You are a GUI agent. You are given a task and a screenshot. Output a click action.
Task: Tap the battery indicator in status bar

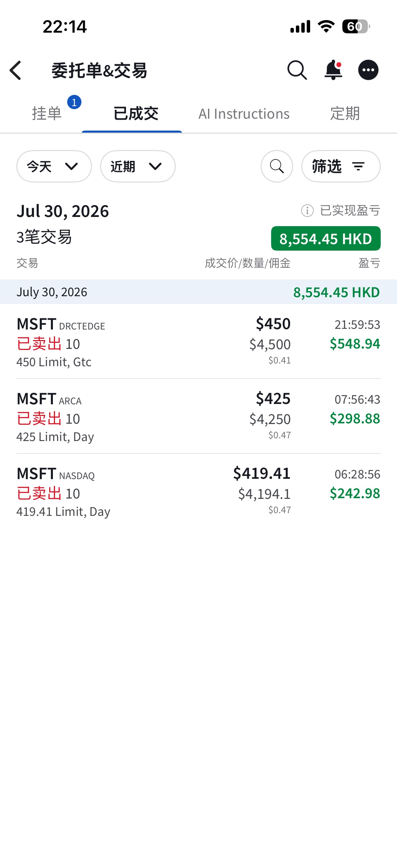pos(356,27)
